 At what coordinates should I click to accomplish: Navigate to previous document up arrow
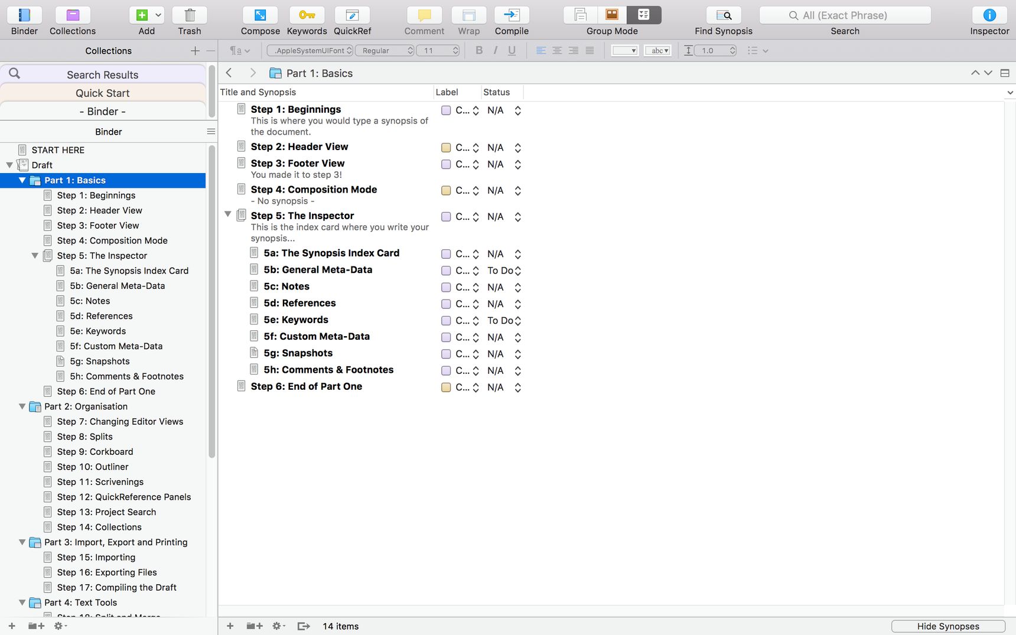click(x=975, y=73)
